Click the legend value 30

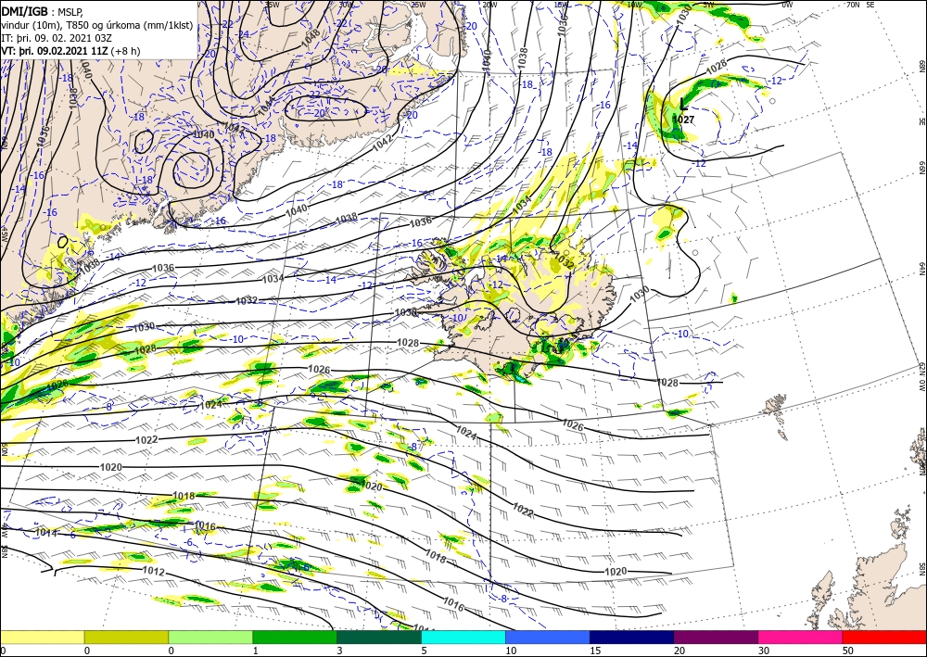(764, 651)
